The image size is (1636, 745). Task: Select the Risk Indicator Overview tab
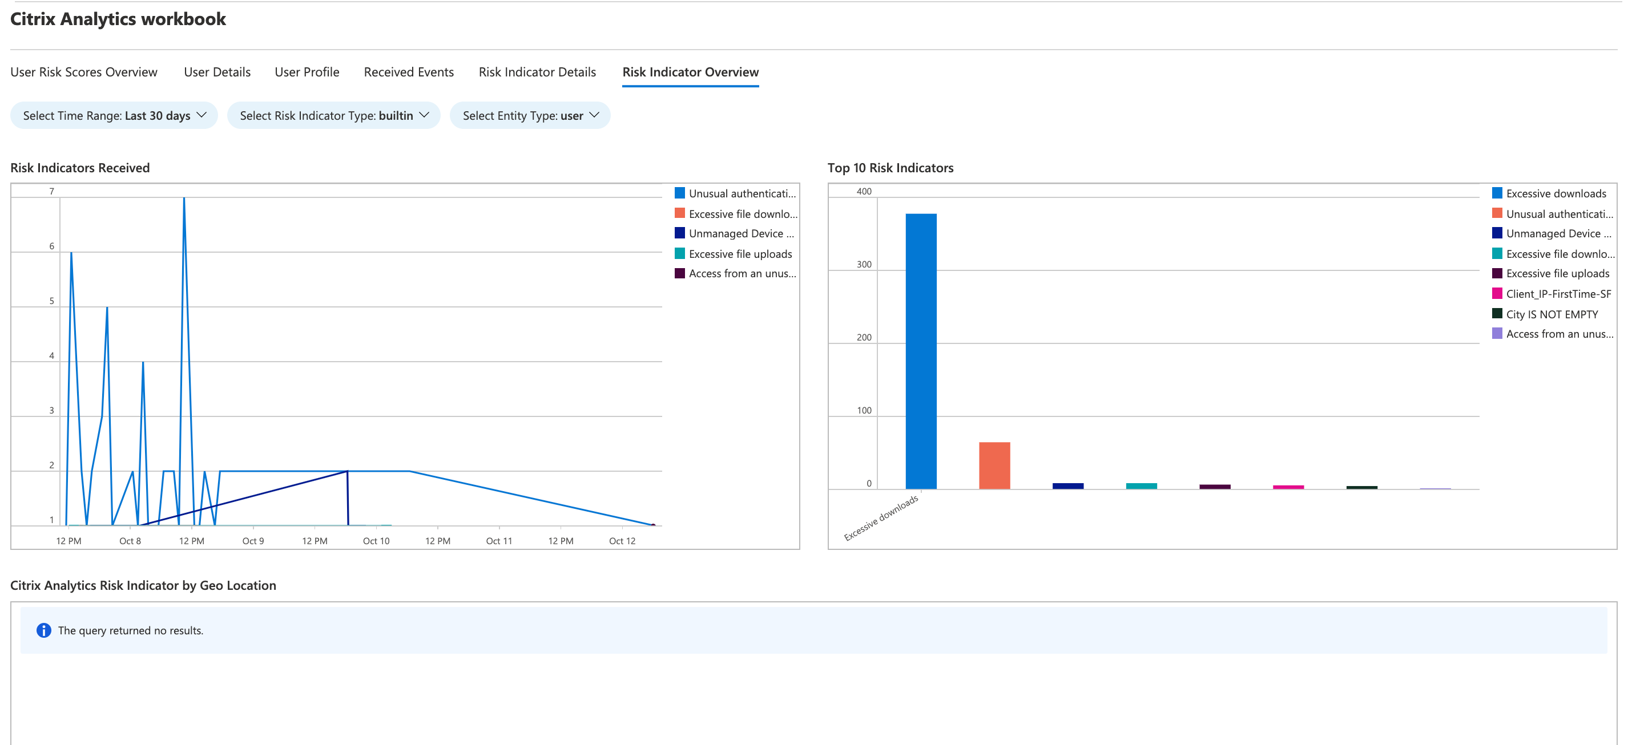[690, 72]
